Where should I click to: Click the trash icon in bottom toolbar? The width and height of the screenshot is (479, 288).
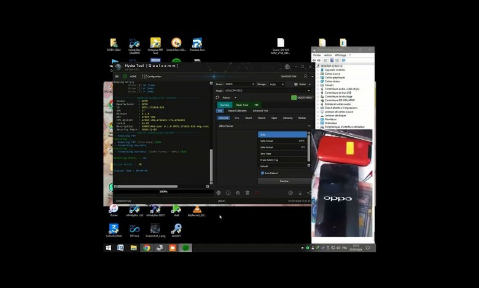pyautogui.click(x=247, y=192)
